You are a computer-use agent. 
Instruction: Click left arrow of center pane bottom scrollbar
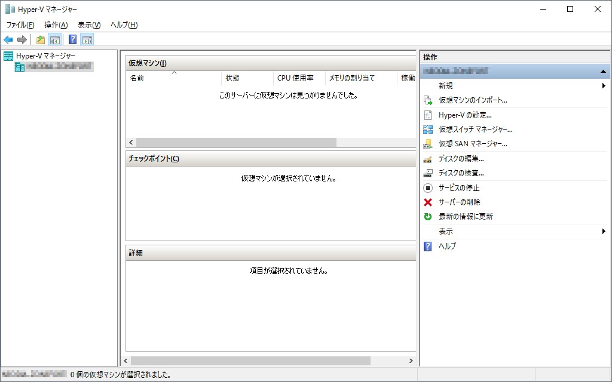[126, 361]
